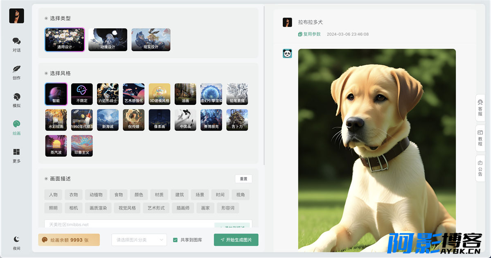This screenshot has width=491, height=258.
Task: Open the 对话 chat section in sidebar
Action: point(16,45)
